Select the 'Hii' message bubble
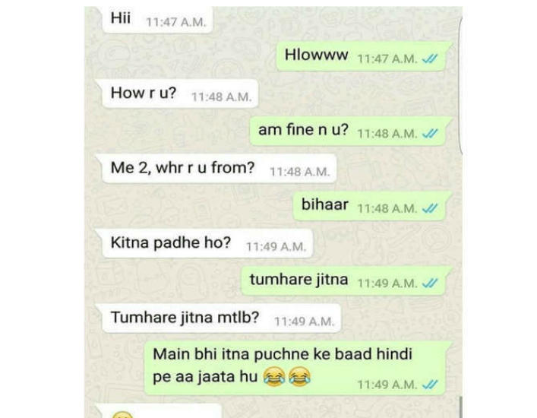 point(157,20)
